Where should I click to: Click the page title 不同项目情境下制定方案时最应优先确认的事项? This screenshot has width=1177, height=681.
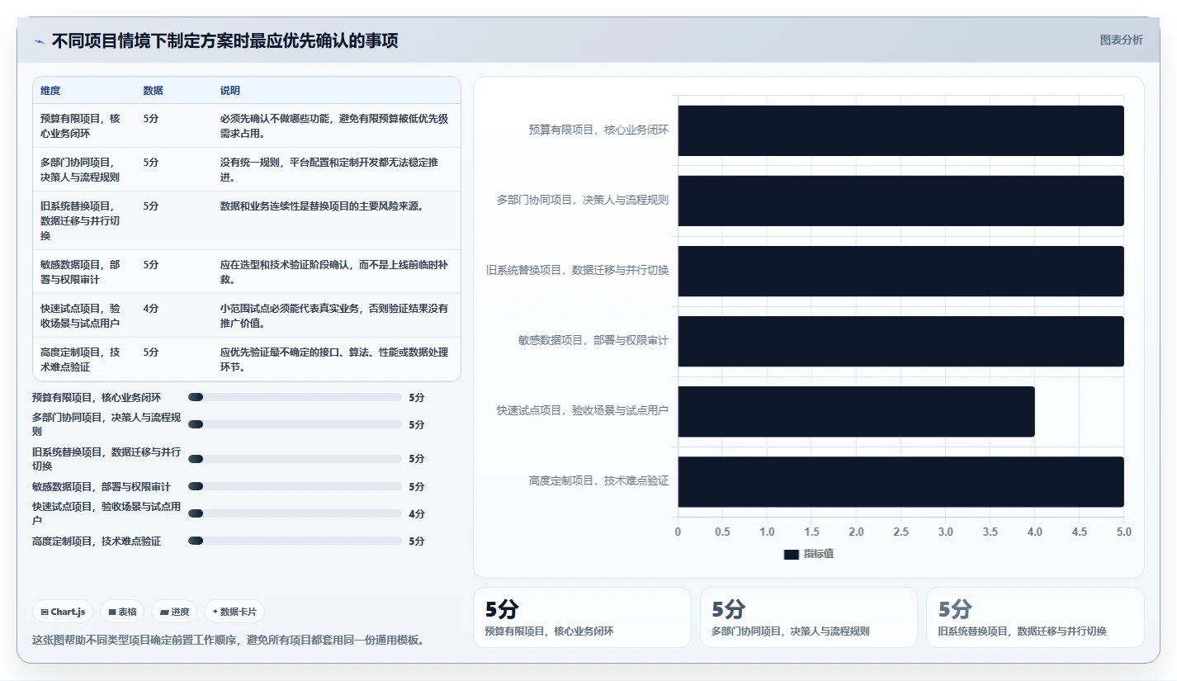(x=225, y=40)
